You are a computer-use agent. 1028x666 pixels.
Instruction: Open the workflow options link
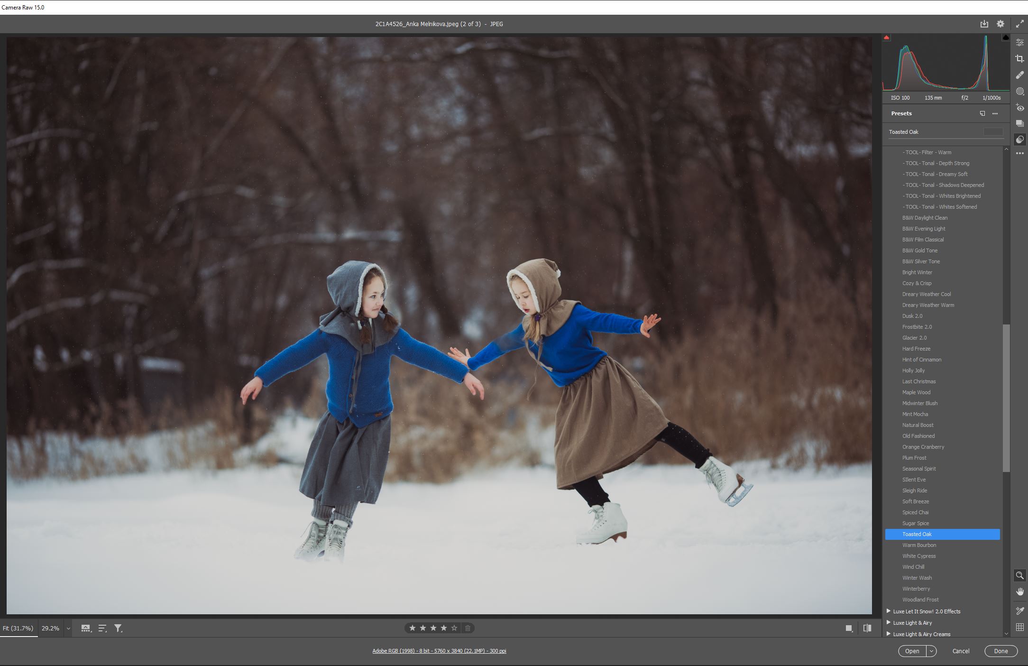pyautogui.click(x=439, y=651)
